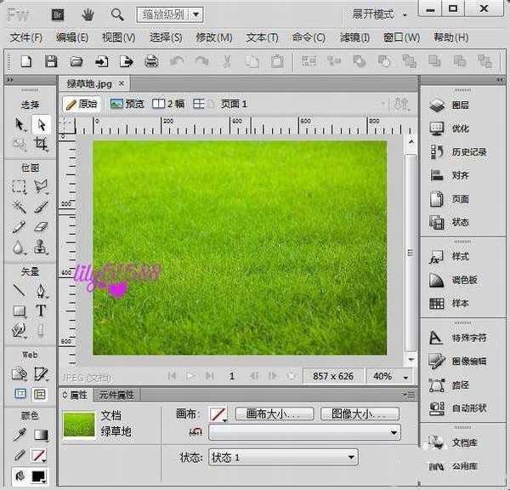
Task: Expand the 状态 1 state dropdown
Action: 282,458
